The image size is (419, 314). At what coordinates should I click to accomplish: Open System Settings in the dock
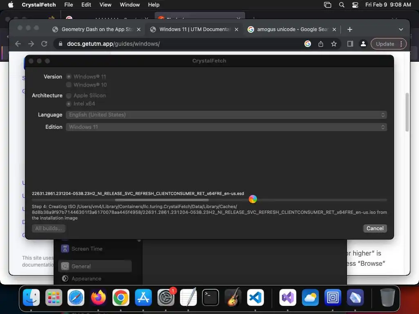pyautogui.click(x=166, y=298)
